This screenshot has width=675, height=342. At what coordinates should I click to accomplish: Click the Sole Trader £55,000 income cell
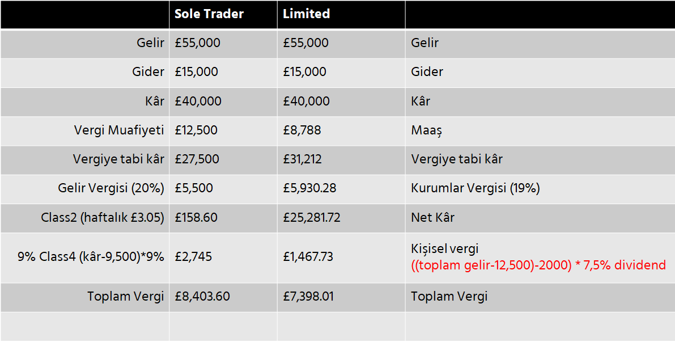[198, 43]
